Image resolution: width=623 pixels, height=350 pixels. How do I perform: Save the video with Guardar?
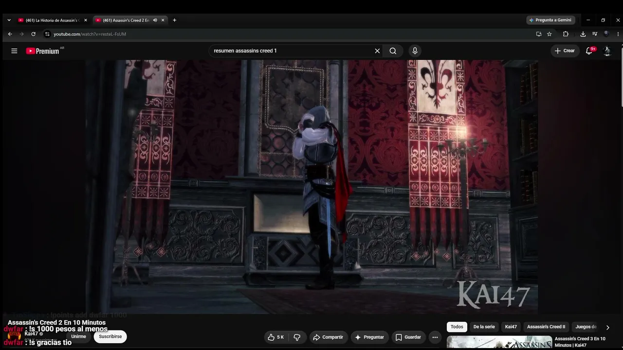coord(408,337)
